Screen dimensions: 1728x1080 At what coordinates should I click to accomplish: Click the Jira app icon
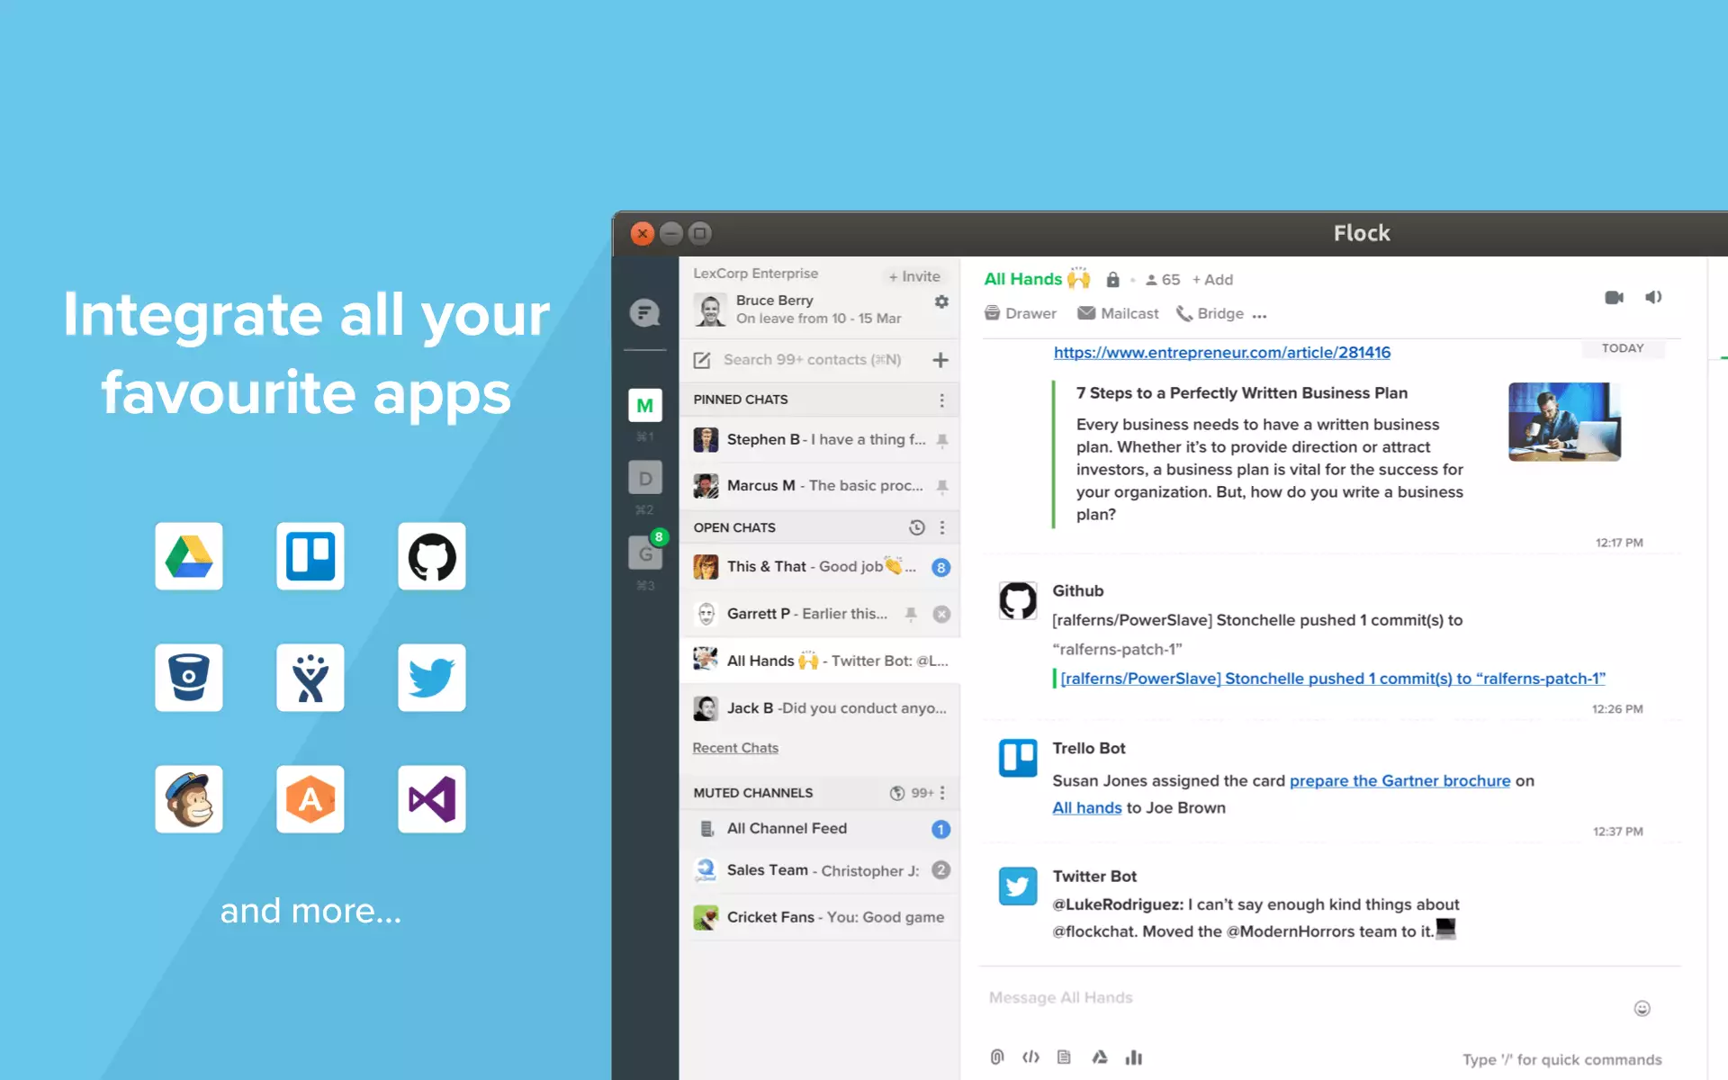pyautogui.click(x=310, y=678)
